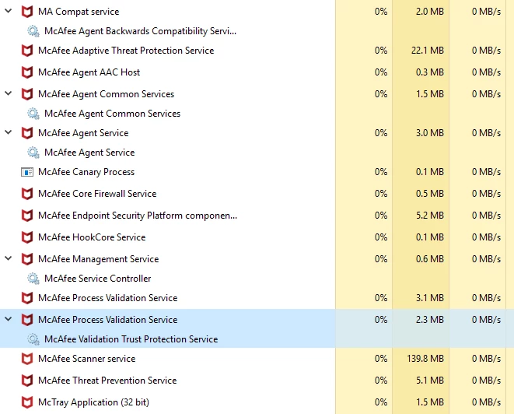Click gear icon beside McAfee Service Controller
This screenshot has height=414, width=514.
tap(33, 279)
